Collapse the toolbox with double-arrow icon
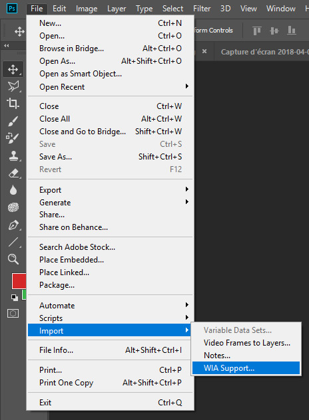This screenshot has width=309, height=420. point(7,46)
